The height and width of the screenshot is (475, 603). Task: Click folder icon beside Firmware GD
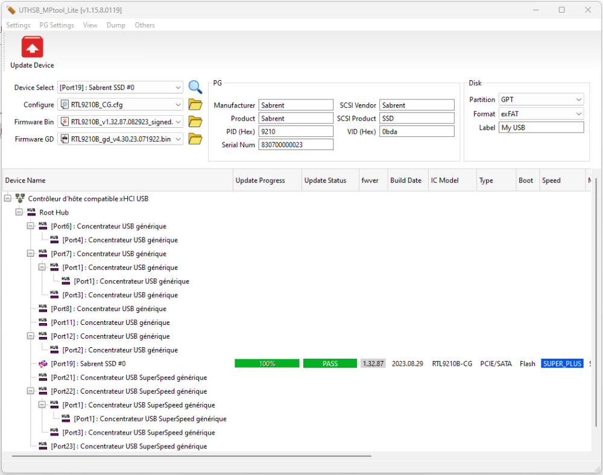coord(195,139)
